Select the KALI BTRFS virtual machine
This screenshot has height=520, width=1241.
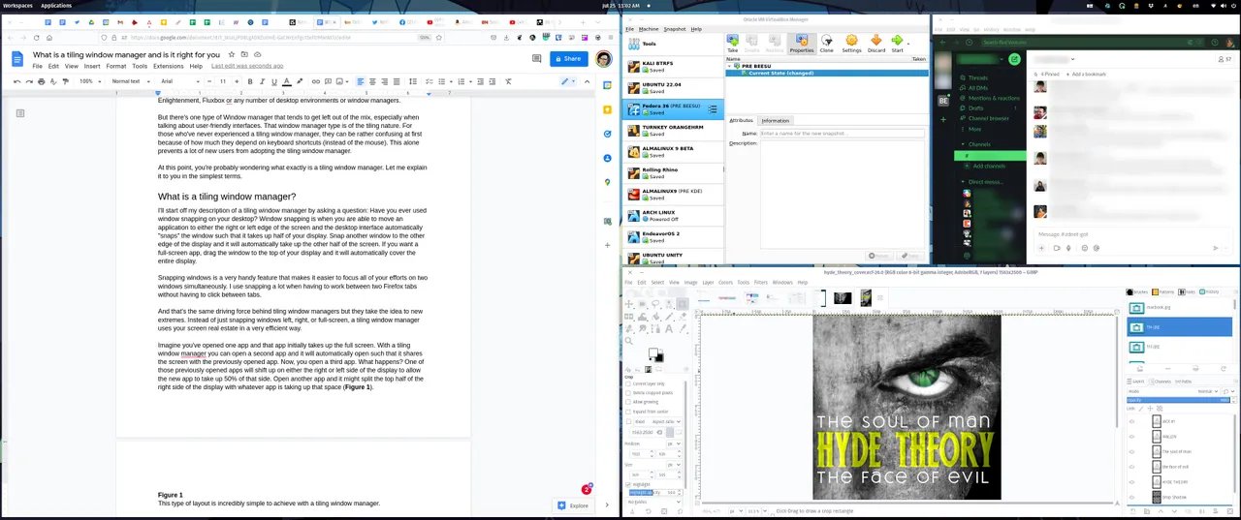(672, 65)
